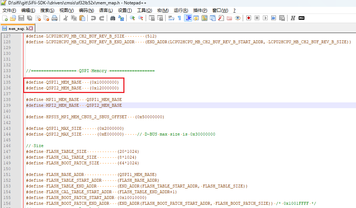Zoom in with the magnifier plus icon

point(132,18)
